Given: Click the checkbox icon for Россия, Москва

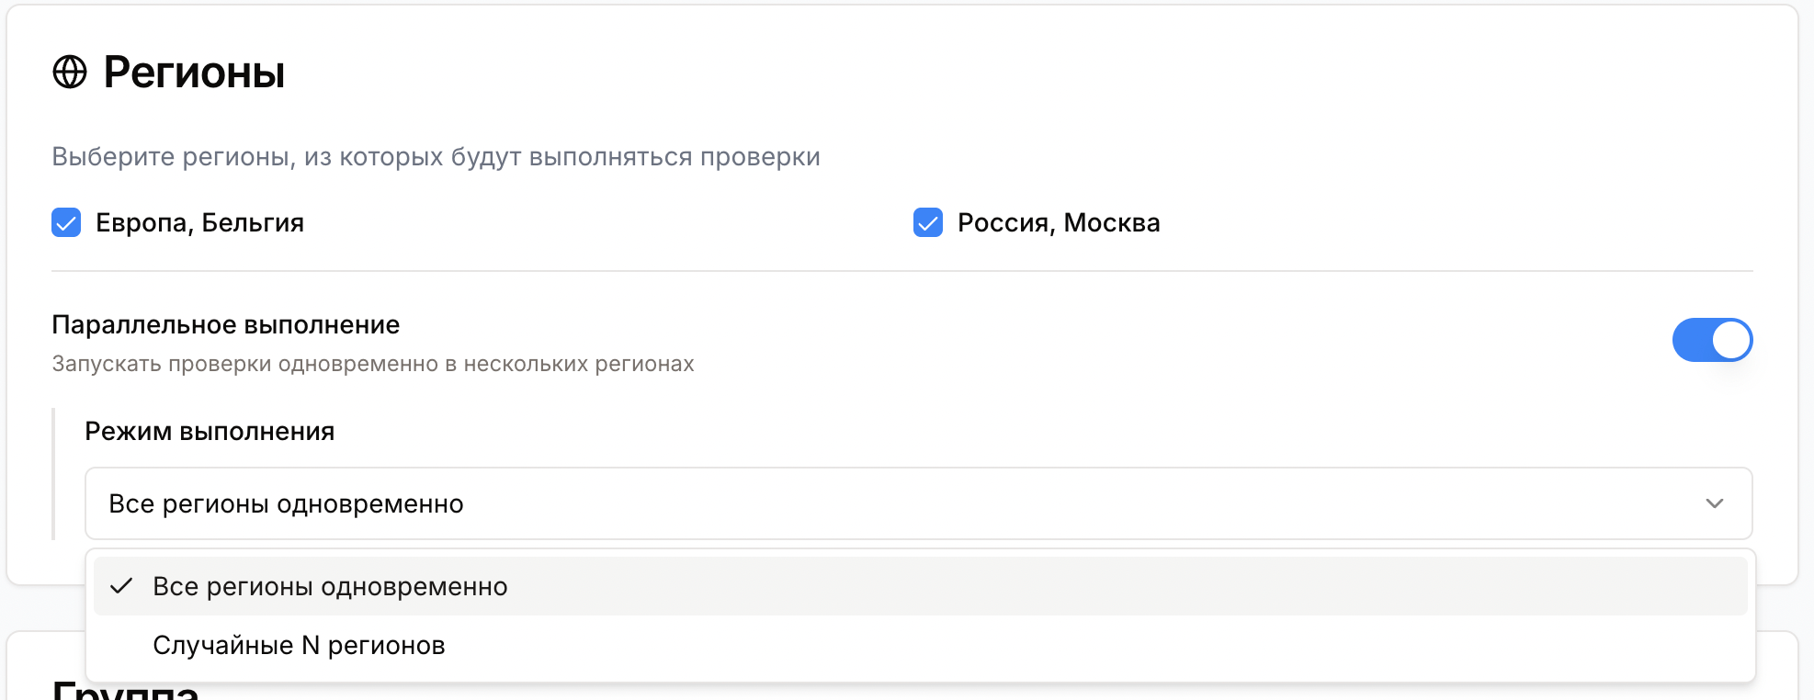Looking at the screenshot, I should pos(929,222).
